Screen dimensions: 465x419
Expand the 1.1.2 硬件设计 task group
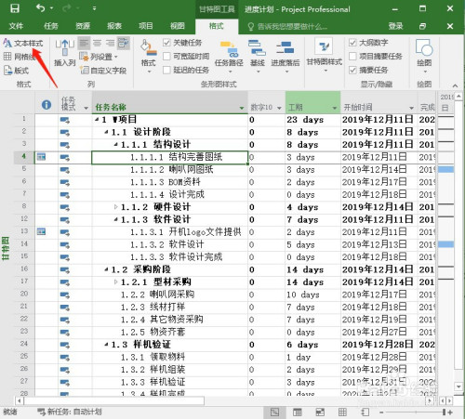[x=116, y=207]
